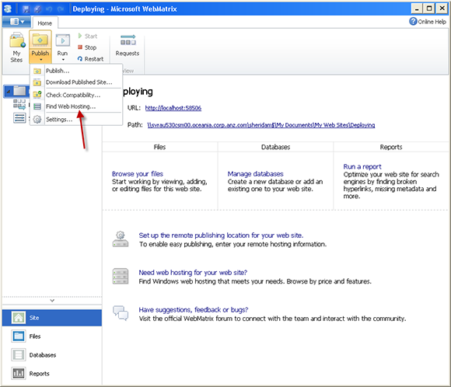Click the Run a report link
The height and width of the screenshot is (387, 451).
coord(362,166)
